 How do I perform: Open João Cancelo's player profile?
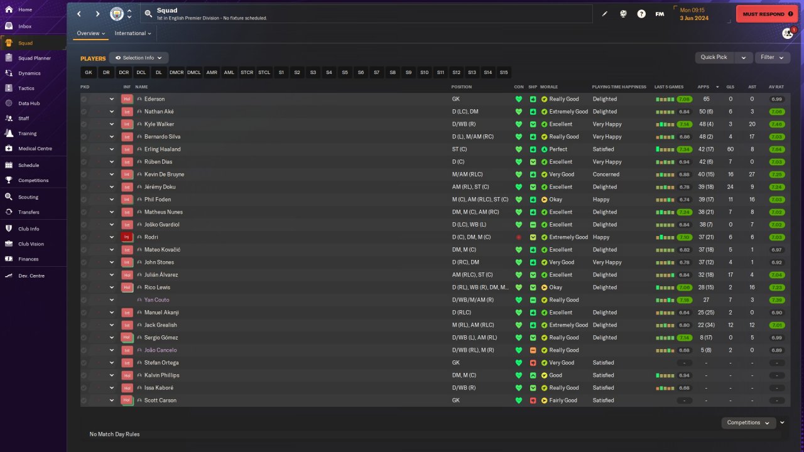(160, 350)
